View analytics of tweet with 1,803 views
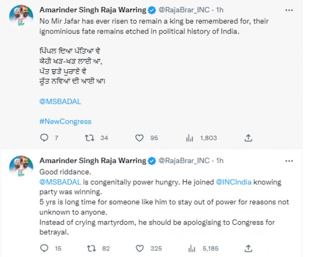Viewport: 309px width, 257px height. (190, 138)
